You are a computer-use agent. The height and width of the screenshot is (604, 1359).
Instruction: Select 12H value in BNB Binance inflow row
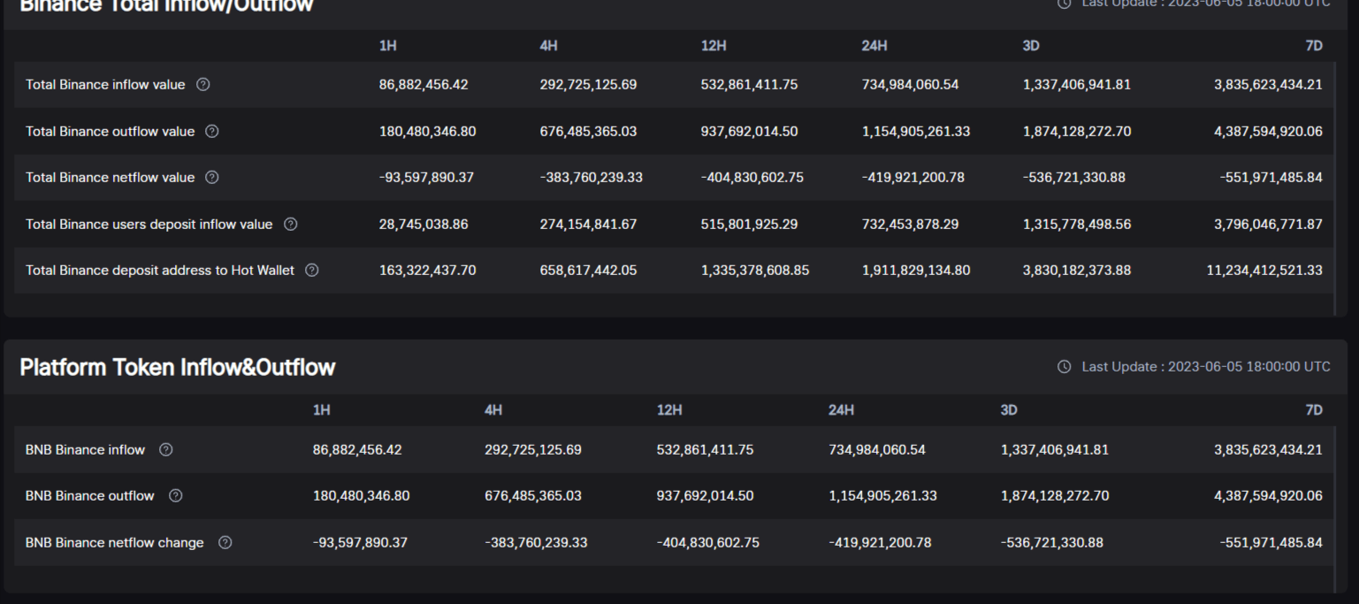[x=705, y=449]
